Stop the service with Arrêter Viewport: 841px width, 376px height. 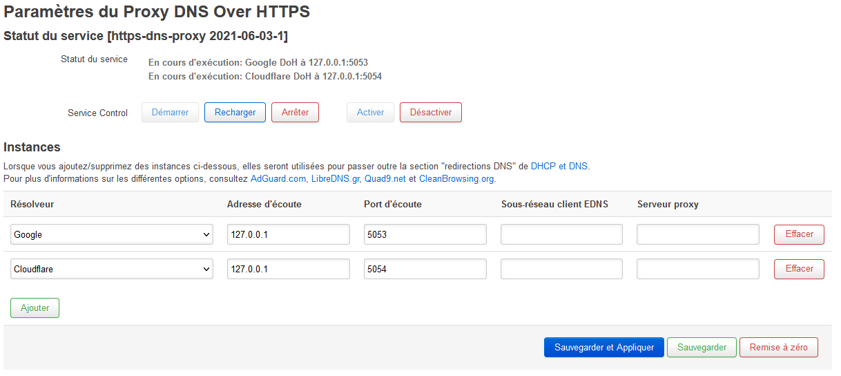295,113
